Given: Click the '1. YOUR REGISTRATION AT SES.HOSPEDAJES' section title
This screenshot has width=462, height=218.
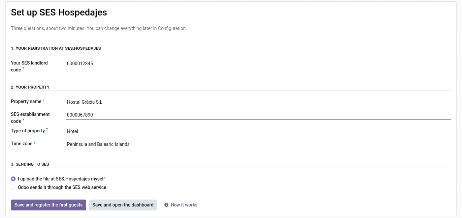Looking at the screenshot, I should [56, 48].
